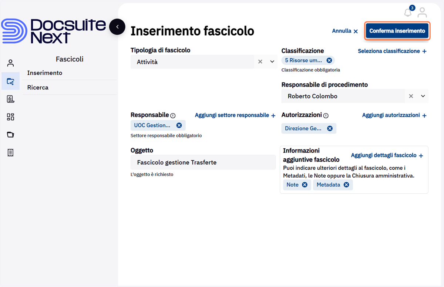Open the notifications bell icon
This screenshot has height=287, width=444.
pos(408,13)
